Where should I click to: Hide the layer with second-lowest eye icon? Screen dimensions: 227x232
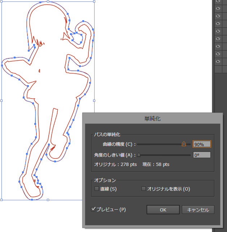pyautogui.click(x=218, y=54)
